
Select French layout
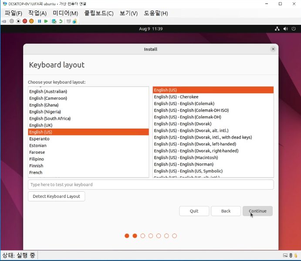point(88,173)
